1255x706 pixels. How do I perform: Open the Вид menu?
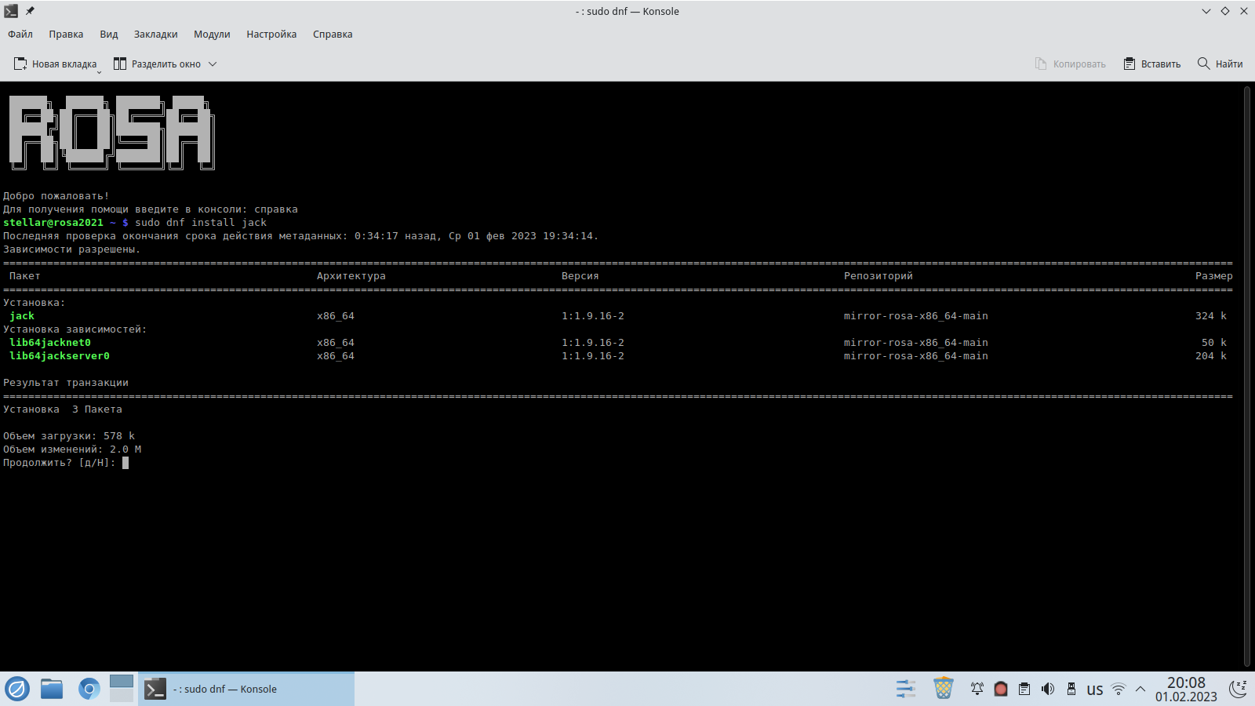click(x=109, y=34)
